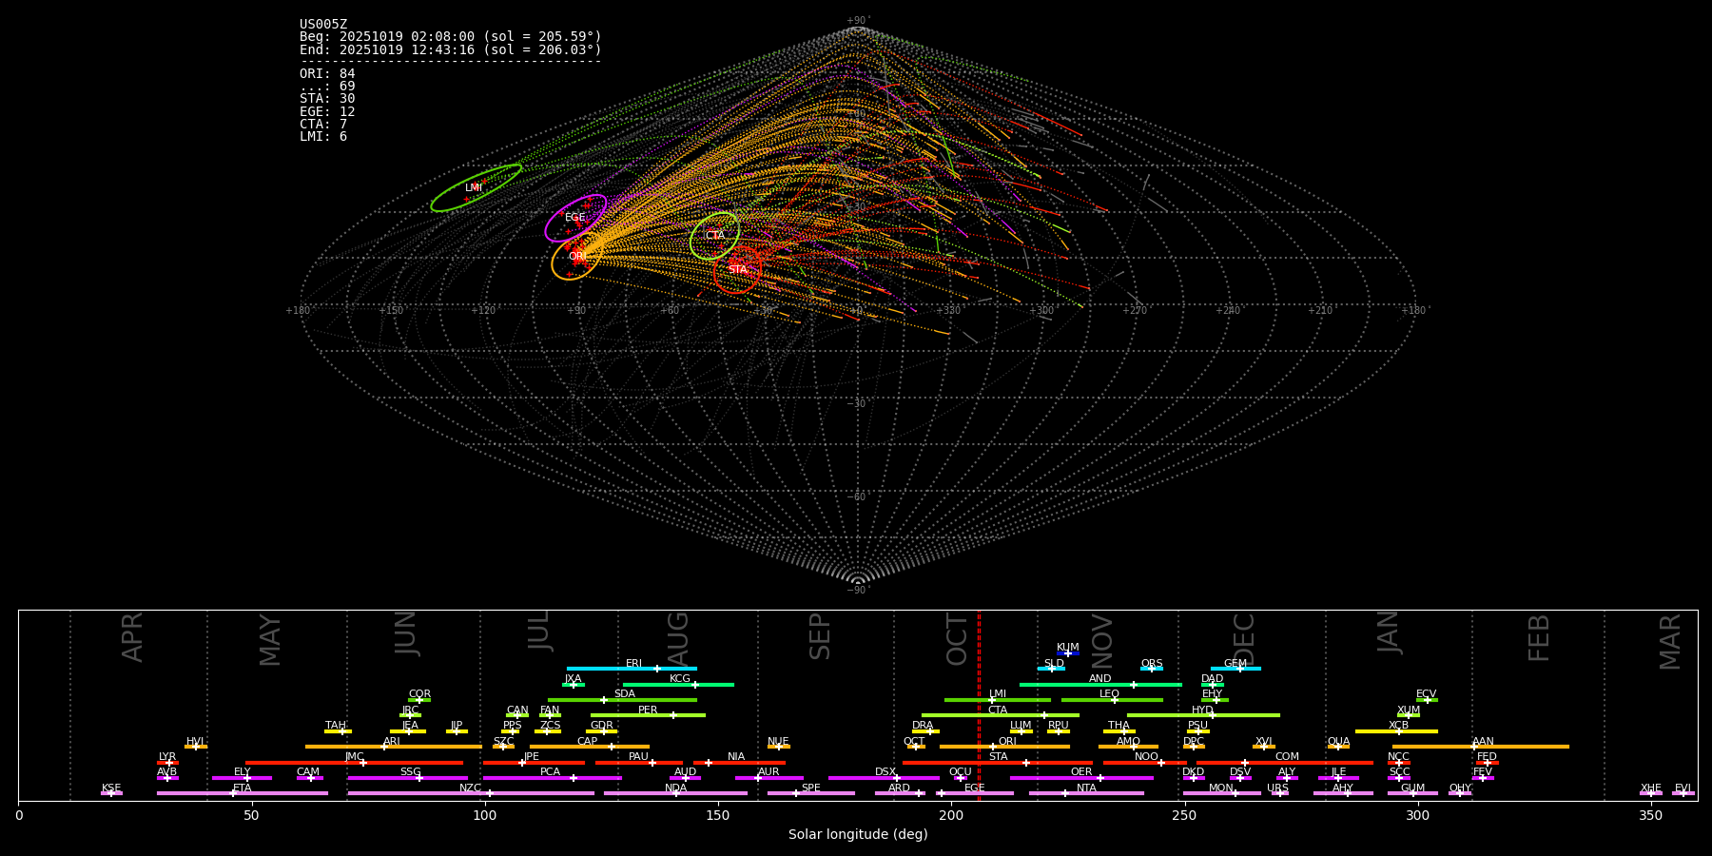Click the EVI label in timeline
Screen dimensions: 1712x856
point(1683,788)
